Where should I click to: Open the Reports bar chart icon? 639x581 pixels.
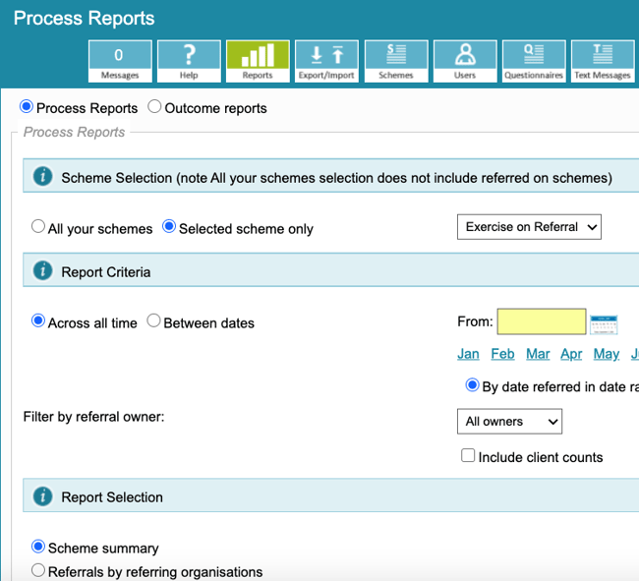click(x=258, y=61)
